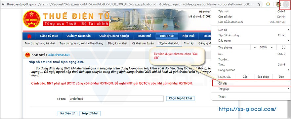
Task: Click the home icon in the navigation bar
Action: click(29, 36)
